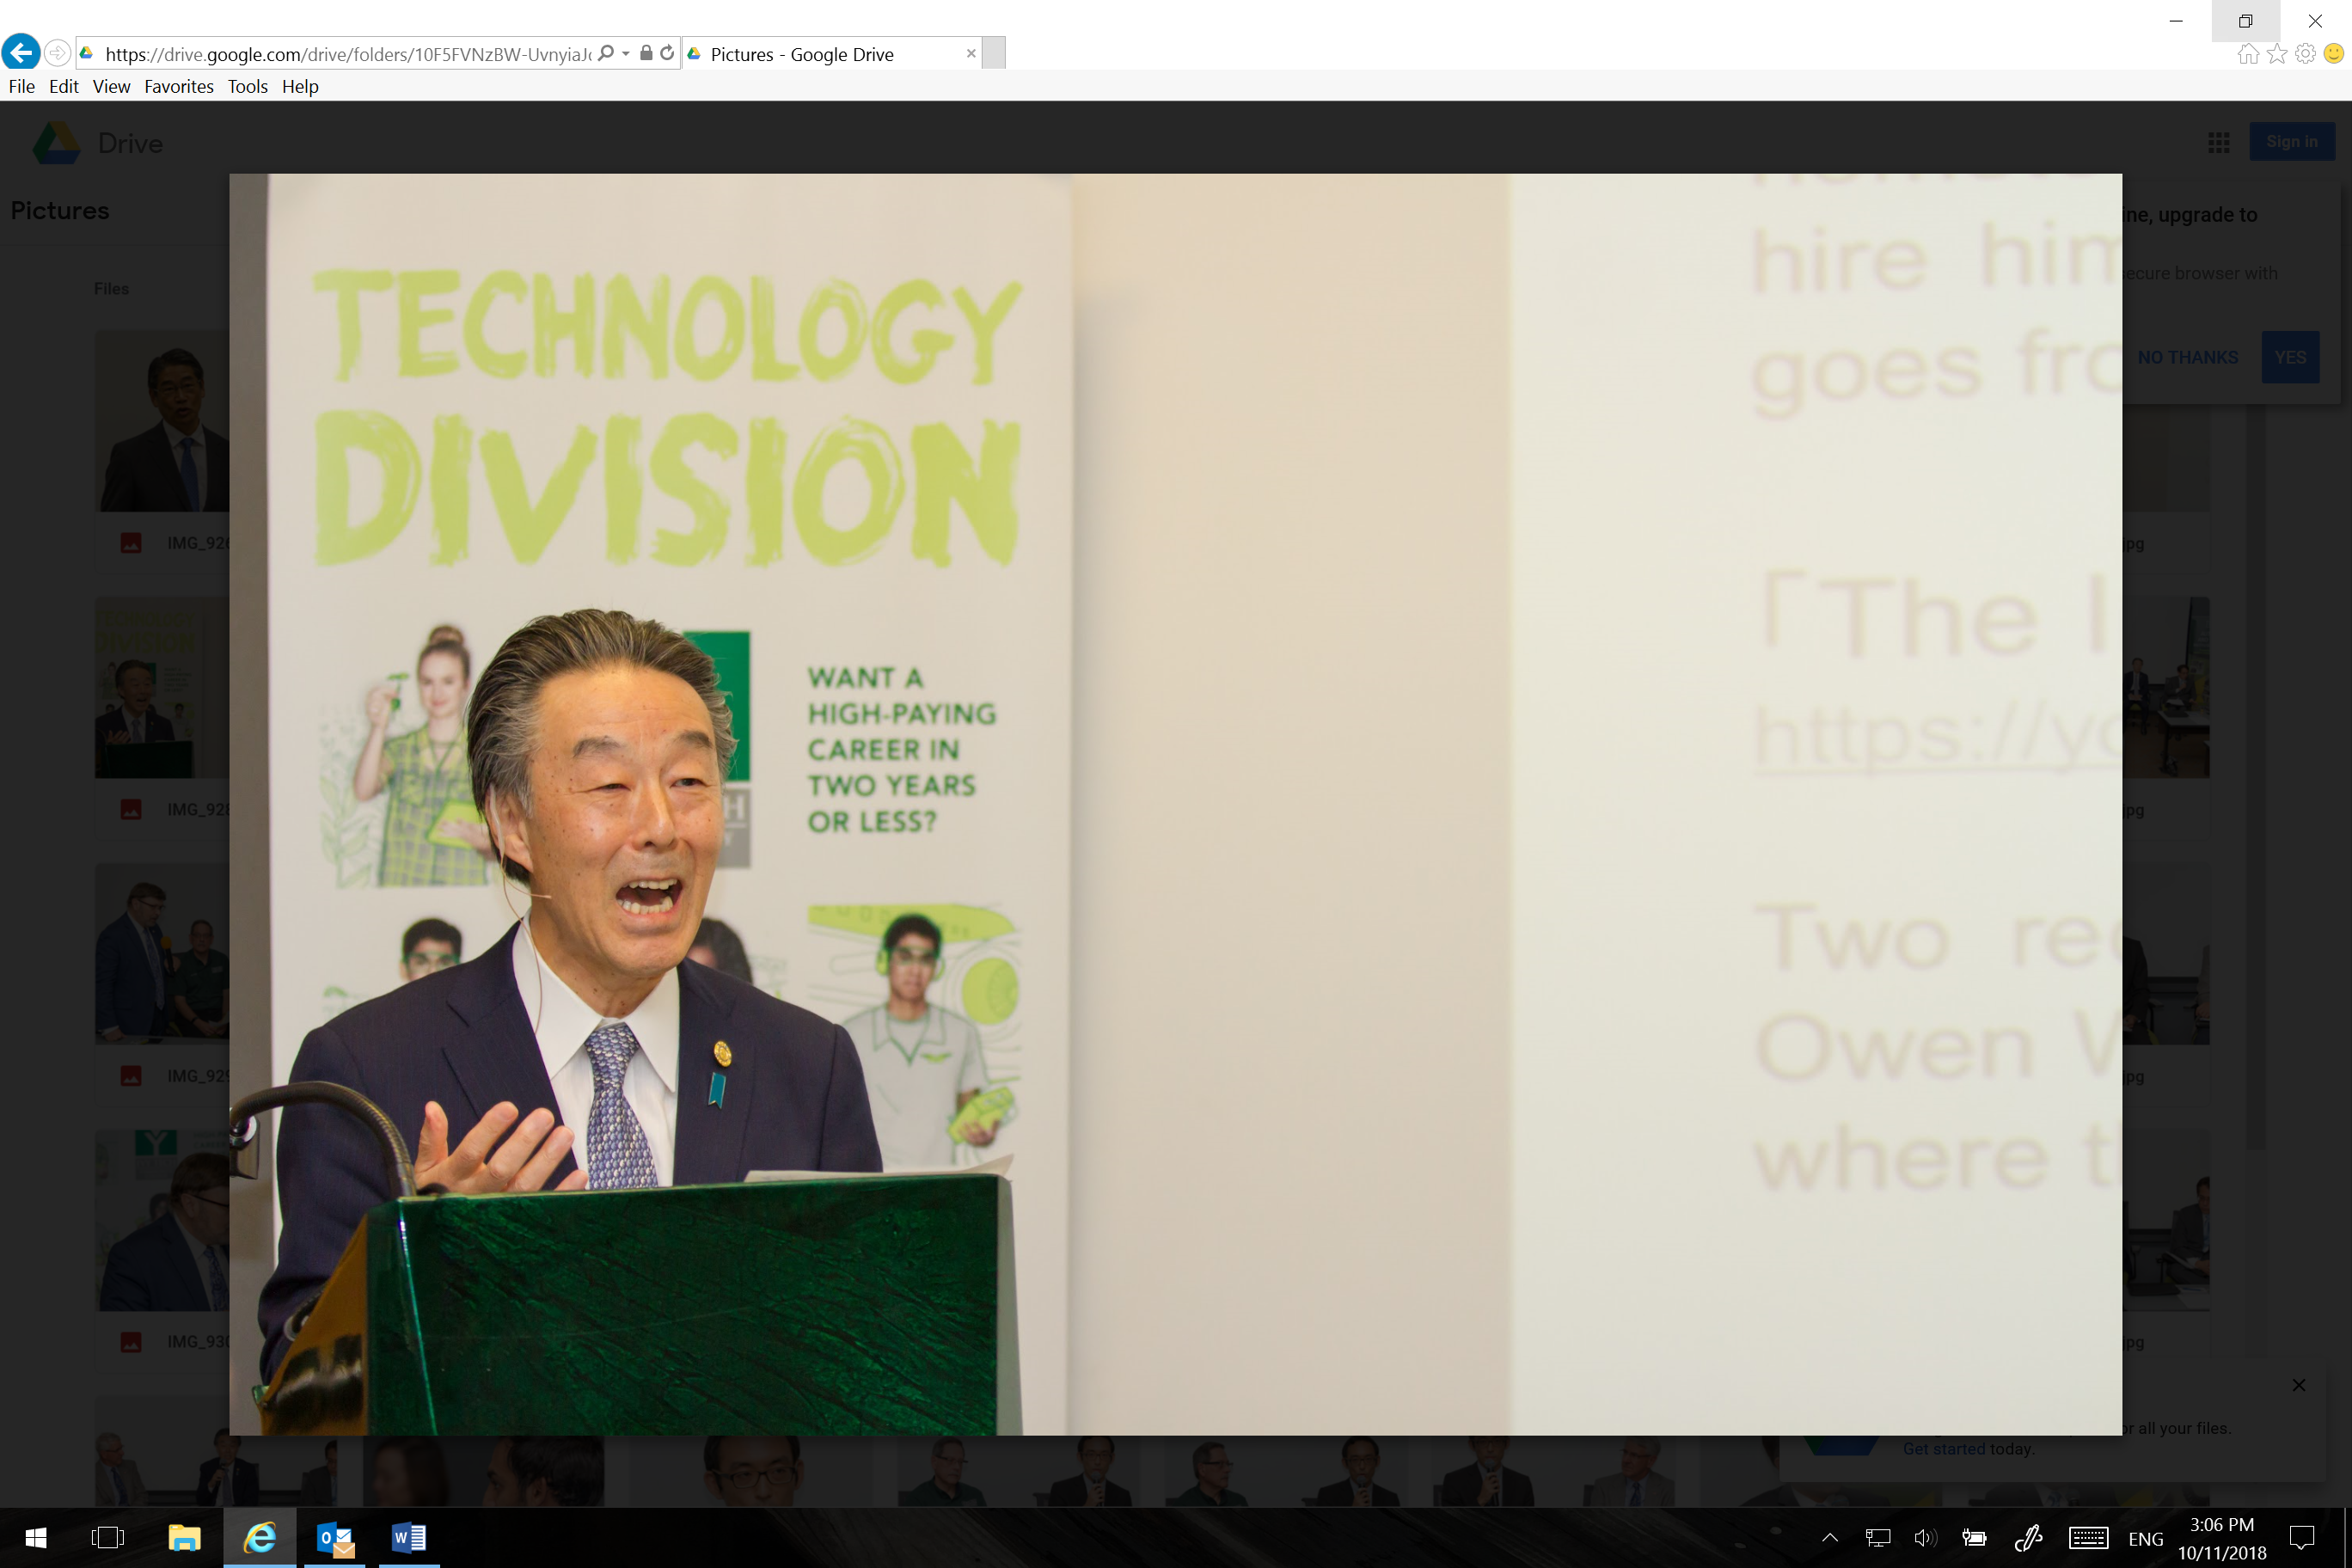Screen dimensions: 2352x1568
Task: Click the search magnifier in address bar
Action: pyautogui.click(x=606, y=53)
